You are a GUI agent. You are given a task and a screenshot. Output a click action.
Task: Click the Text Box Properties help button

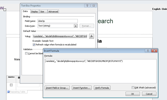pos(87,6)
